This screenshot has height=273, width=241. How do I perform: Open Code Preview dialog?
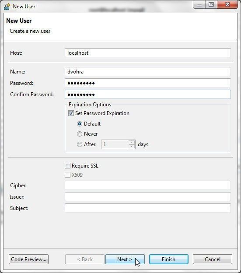click(x=29, y=259)
